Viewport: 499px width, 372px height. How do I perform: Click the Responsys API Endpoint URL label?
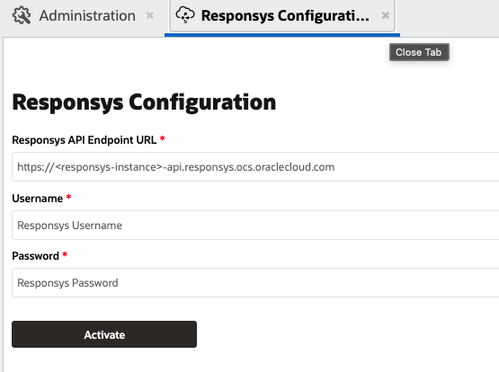point(84,140)
